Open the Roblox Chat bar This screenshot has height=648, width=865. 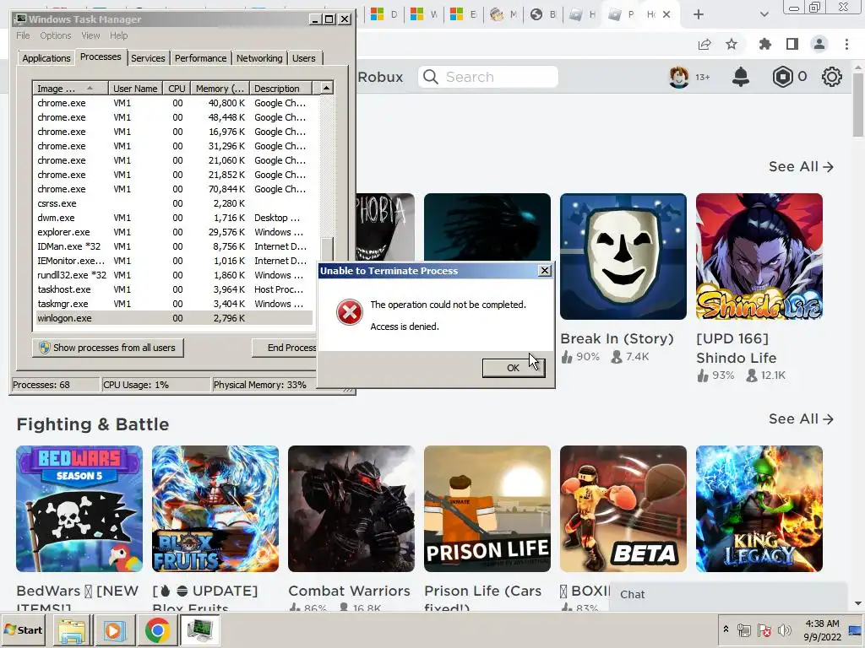tap(728, 595)
